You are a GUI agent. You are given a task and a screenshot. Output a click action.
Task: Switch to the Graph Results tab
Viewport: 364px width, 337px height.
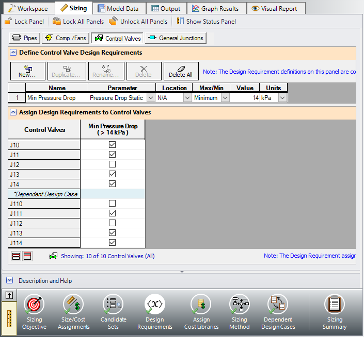coord(215,8)
